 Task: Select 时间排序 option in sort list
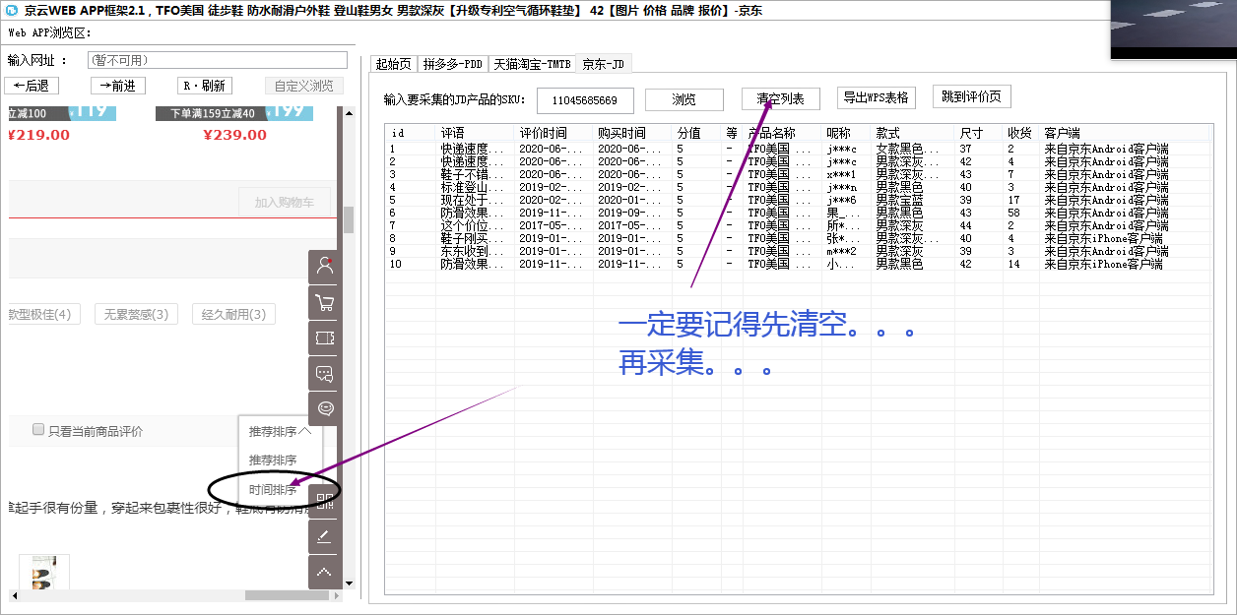click(x=273, y=489)
